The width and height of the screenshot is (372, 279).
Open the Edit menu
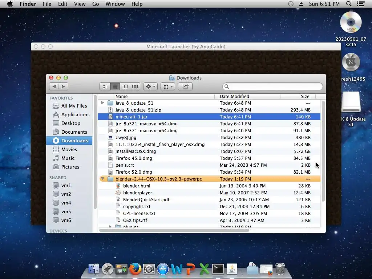click(62, 4)
